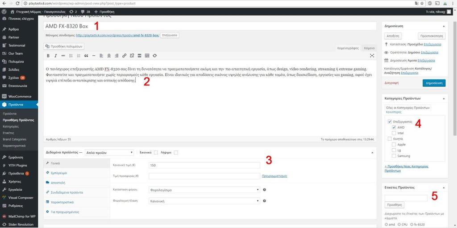Bookmark this page with the star icon
457x228 pixels.
coord(422,4)
